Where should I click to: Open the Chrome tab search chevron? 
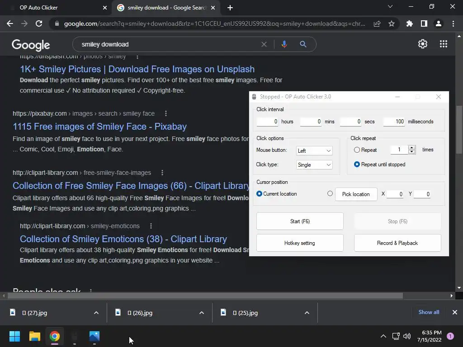point(390,6)
